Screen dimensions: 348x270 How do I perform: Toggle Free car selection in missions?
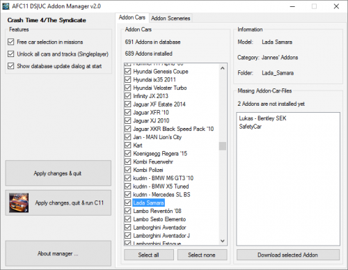coord(10,42)
